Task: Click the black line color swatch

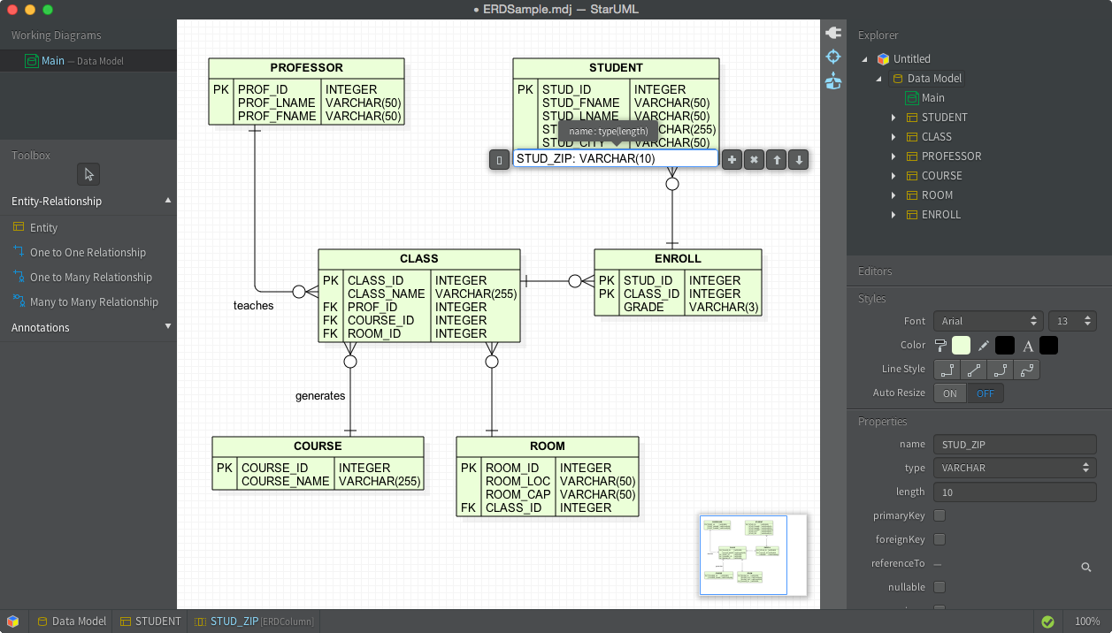Action: [1004, 345]
